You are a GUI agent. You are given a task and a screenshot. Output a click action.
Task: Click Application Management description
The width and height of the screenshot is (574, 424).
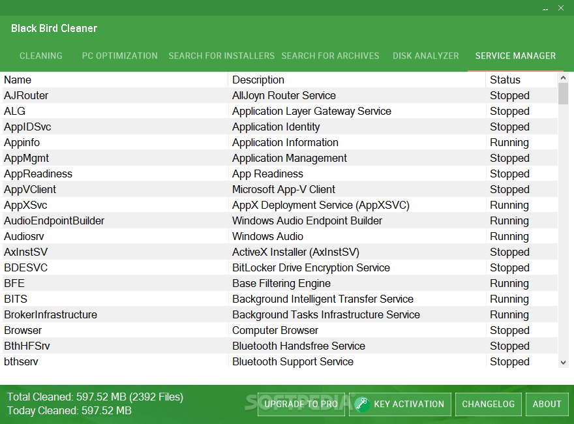pos(290,158)
